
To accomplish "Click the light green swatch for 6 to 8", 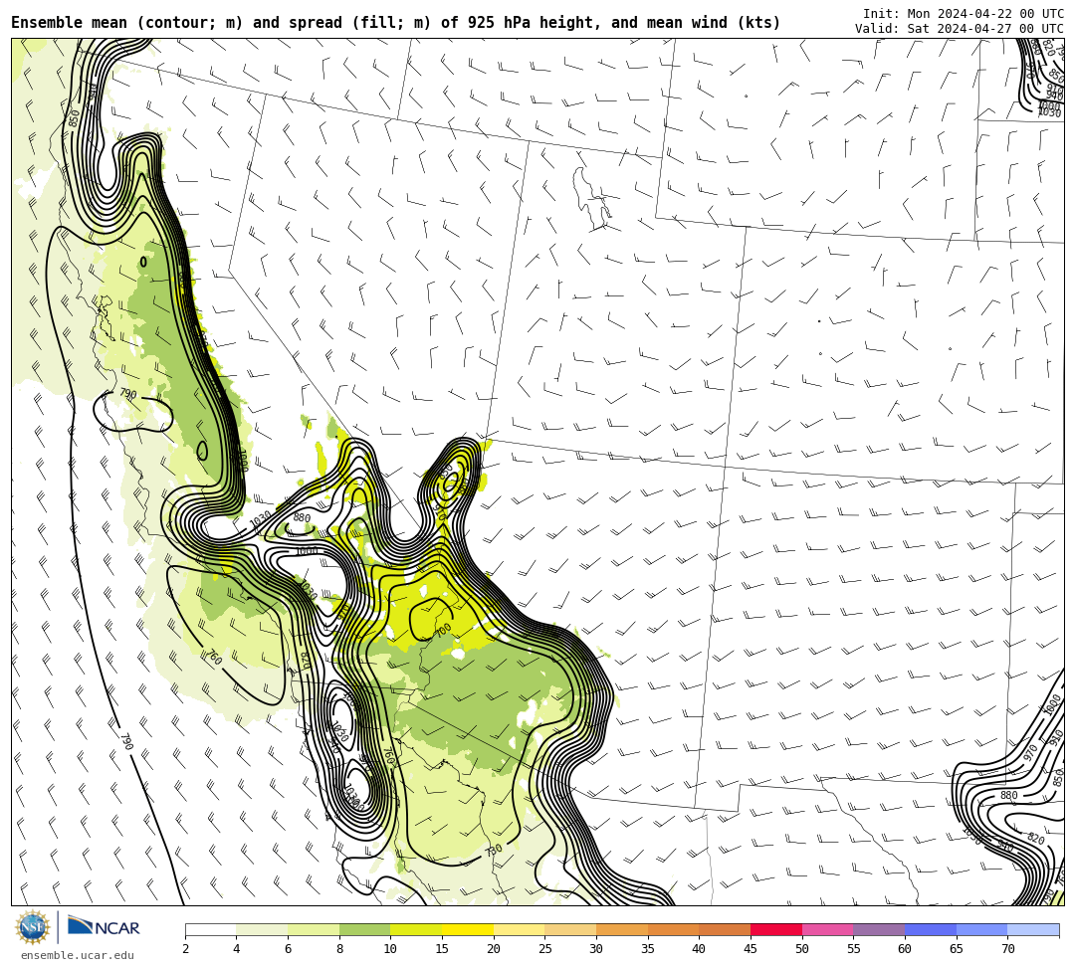I will [x=314, y=929].
